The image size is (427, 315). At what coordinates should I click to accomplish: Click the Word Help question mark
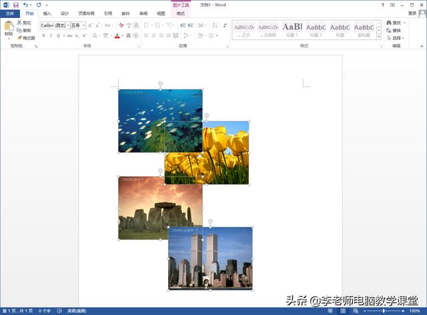pyautogui.click(x=382, y=5)
